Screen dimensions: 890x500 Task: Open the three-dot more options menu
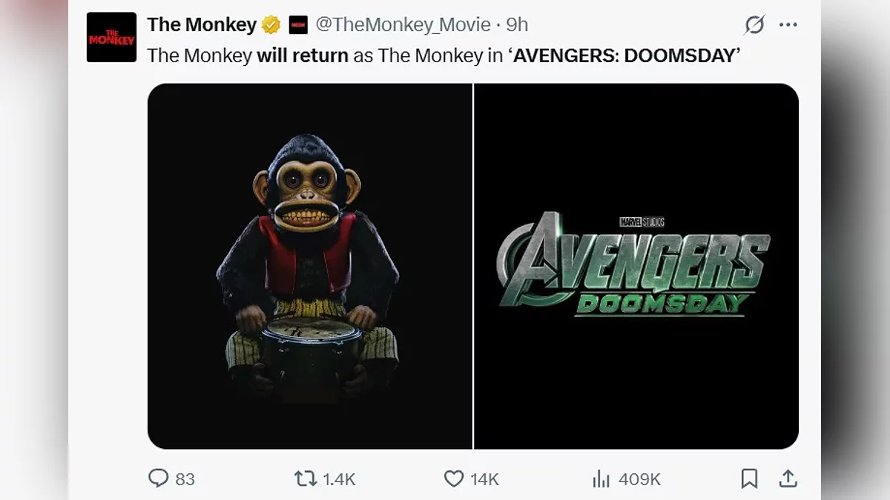[x=788, y=25]
